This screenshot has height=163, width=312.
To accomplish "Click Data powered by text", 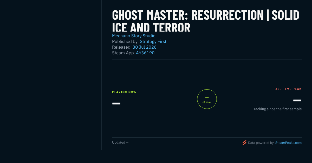I will (261, 143).
